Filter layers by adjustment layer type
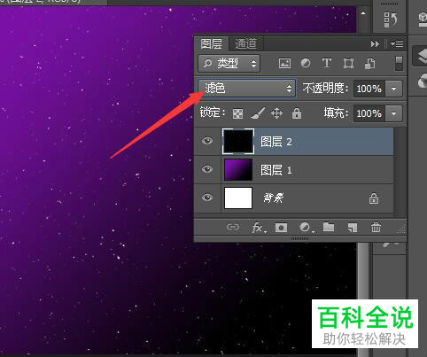The height and width of the screenshot is (357, 427). [306, 63]
